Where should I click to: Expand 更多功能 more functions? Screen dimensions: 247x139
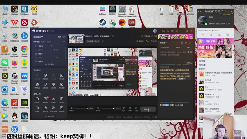(x=49, y=116)
